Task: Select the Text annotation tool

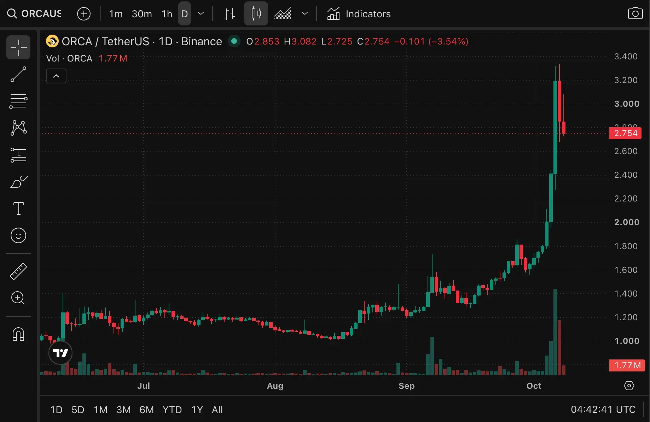Action: pyautogui.click(x=18, y=209)
